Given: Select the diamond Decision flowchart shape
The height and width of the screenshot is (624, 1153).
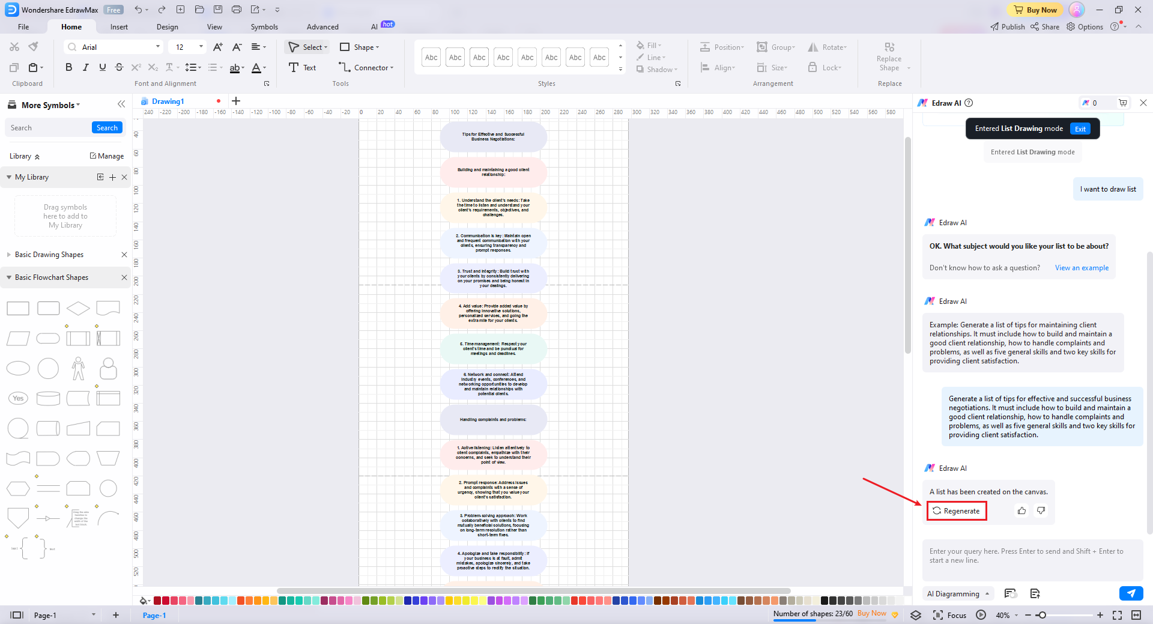Looking at the screenshot, I should [x=78, y=309].
